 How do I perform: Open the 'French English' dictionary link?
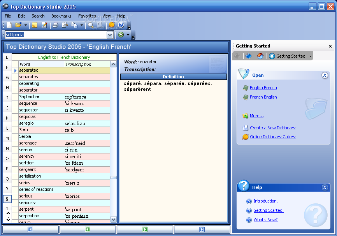(263, 97)
